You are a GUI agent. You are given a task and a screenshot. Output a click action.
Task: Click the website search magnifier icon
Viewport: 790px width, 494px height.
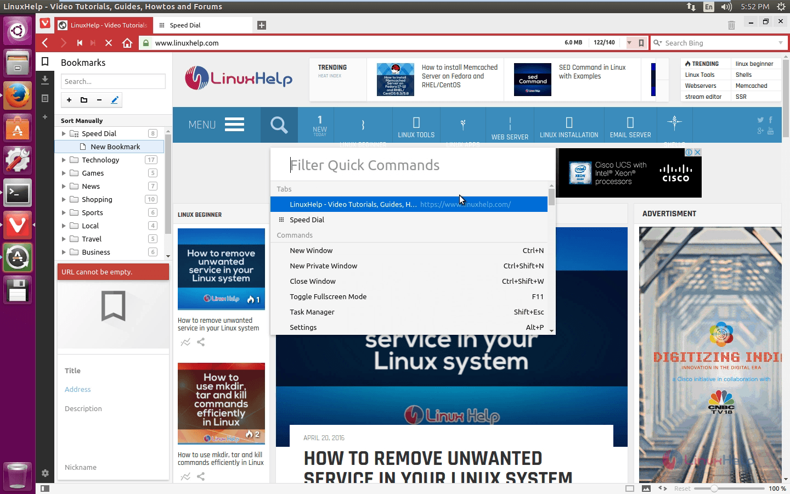(279, 125)
